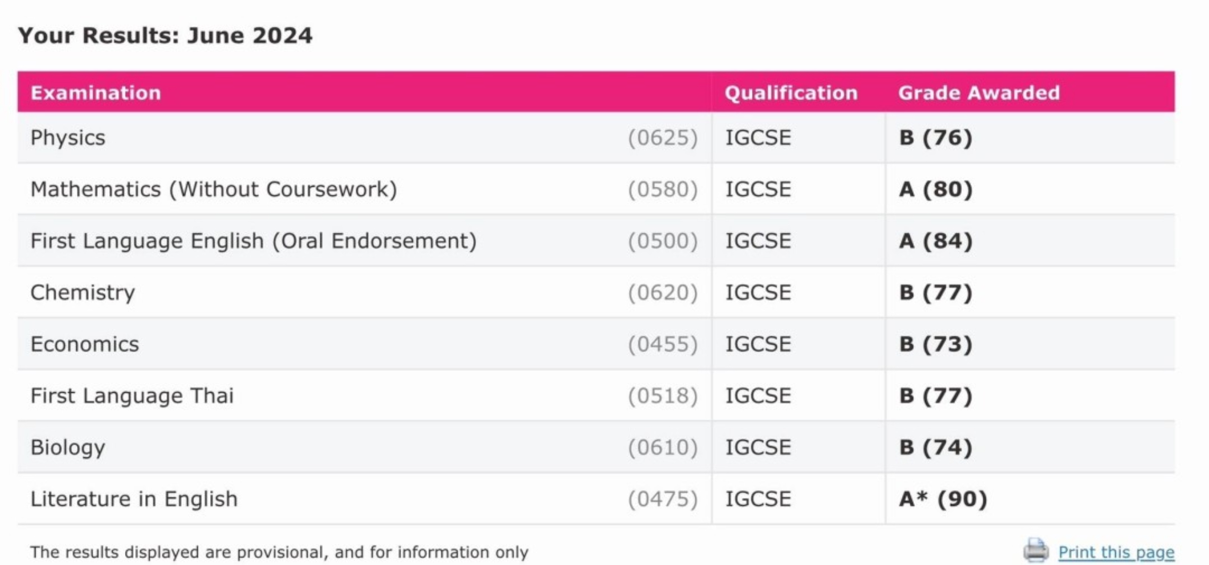Click the A (84) grade cell
This screenshot has width=1209, height=565.
click(936, 241)
